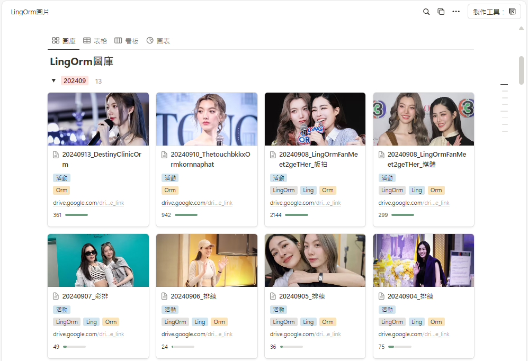Open the 20240910_ThetouchbkkxOrmkornnaphat title
The image size is (528, 361).
click(210, 159)
